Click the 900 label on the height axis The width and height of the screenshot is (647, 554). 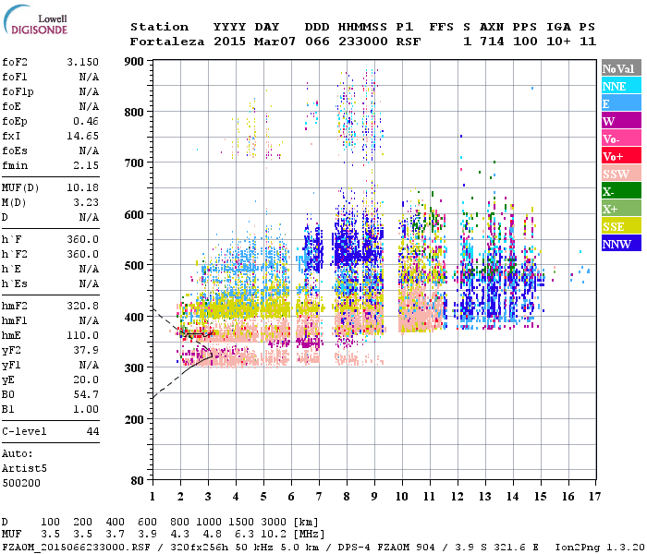(x=135, y=62)
